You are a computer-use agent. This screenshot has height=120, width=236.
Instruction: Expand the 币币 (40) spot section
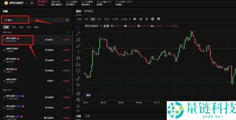coord(68,32)
